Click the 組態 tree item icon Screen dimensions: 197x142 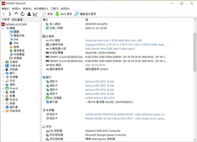(7, 103)
